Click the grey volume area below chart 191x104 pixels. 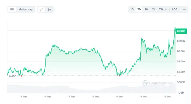coord(91,89)
